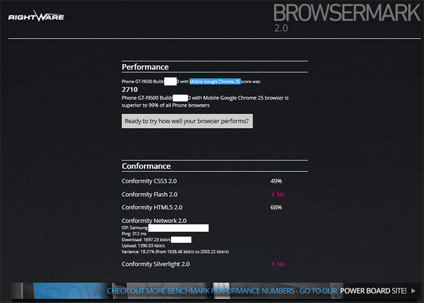Click the Conformity HTML5 2.0 label
This screenshot has width=424, height=303.
pos(152,207)
